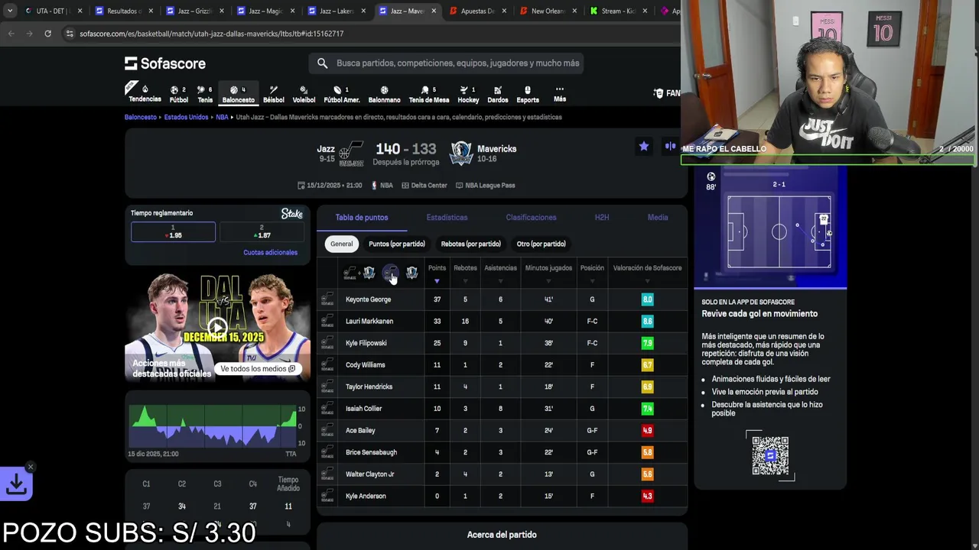
Task: Play the DAL vs UTA highlights video
Action: (218, 327)
